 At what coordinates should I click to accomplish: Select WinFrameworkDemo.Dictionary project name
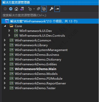pos(38,60)
